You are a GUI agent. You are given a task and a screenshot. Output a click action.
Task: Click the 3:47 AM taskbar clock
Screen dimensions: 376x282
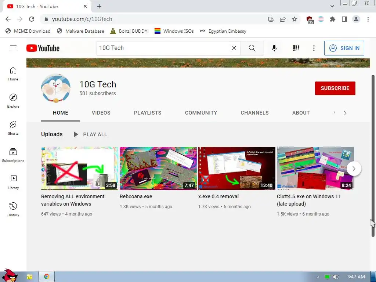click(356, 277)
